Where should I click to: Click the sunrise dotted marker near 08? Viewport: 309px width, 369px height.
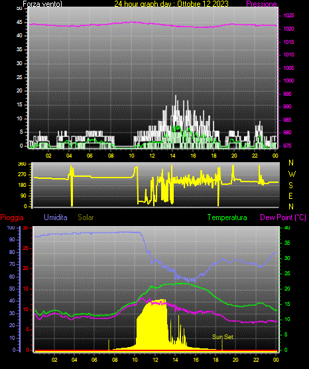click(x=109, y=345)
